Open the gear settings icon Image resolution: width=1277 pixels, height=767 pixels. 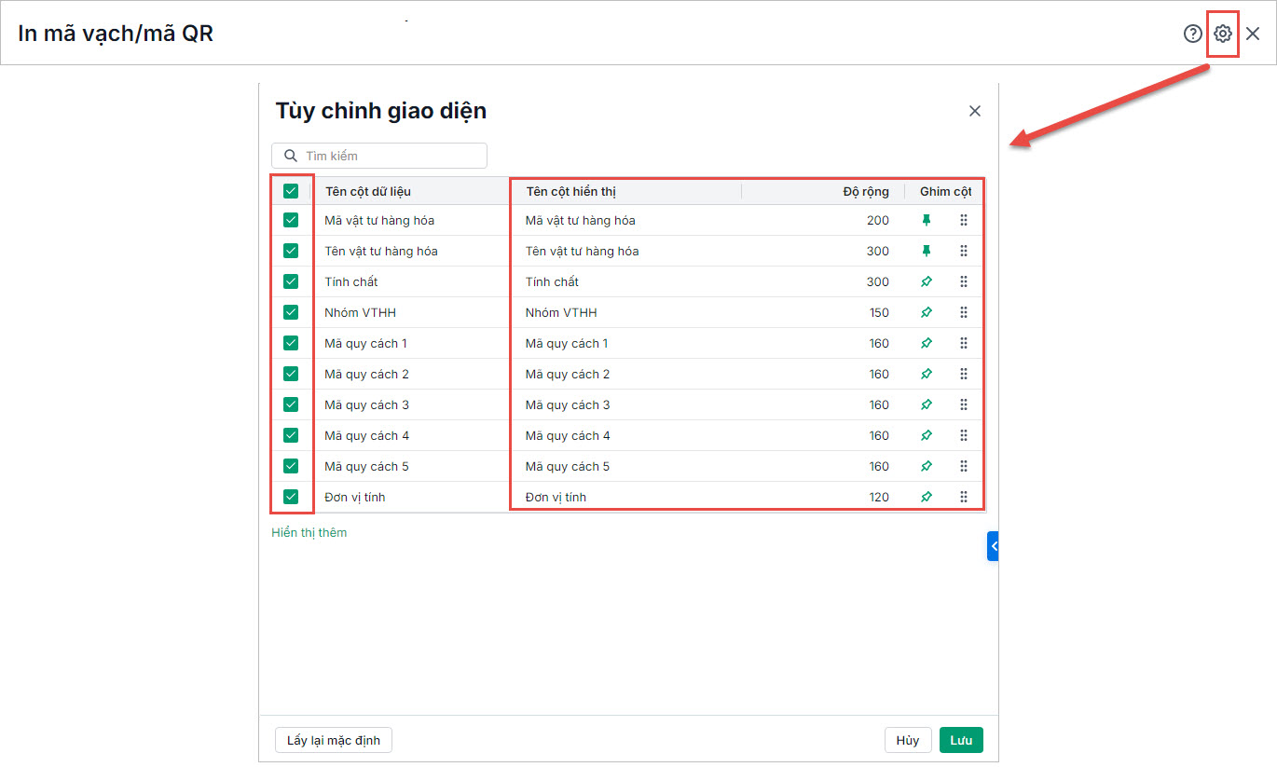pyautogui.click(x=1223, y=34)
